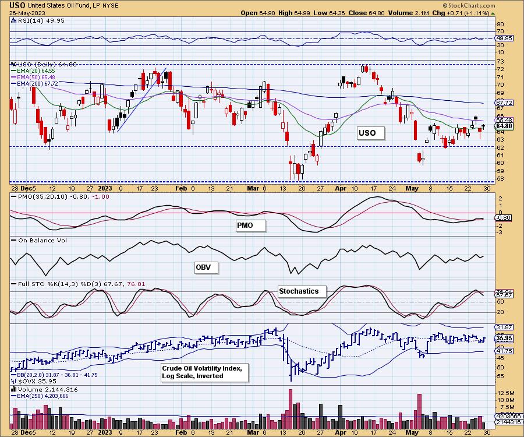Click the 67.72 EMA price tag
The image size is (524, 437).
[504, 103]
